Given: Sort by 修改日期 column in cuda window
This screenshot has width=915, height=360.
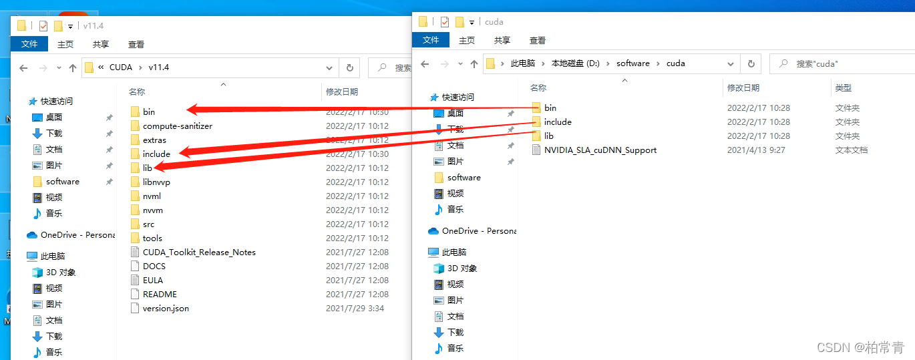Looking at the screenshot, I should coord(743,87).
